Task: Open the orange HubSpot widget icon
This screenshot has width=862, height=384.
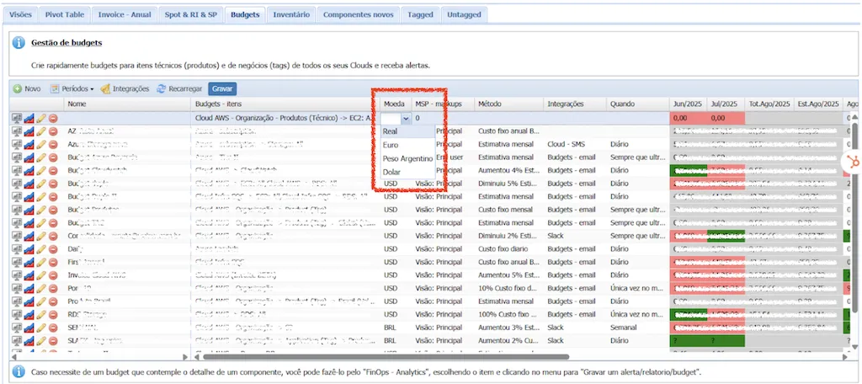Action: pos(854,162)
